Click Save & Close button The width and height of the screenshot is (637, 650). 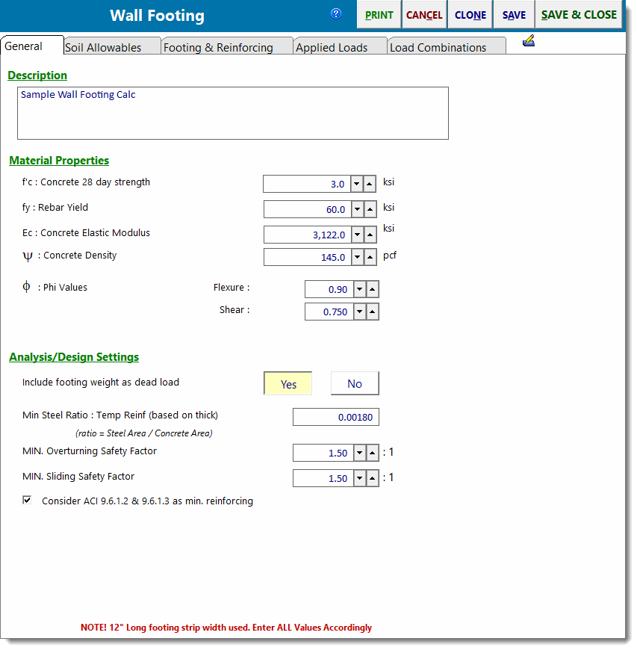(579, 15)
